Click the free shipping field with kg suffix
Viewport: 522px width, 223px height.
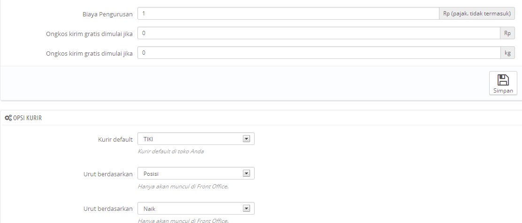click(318, 53)
